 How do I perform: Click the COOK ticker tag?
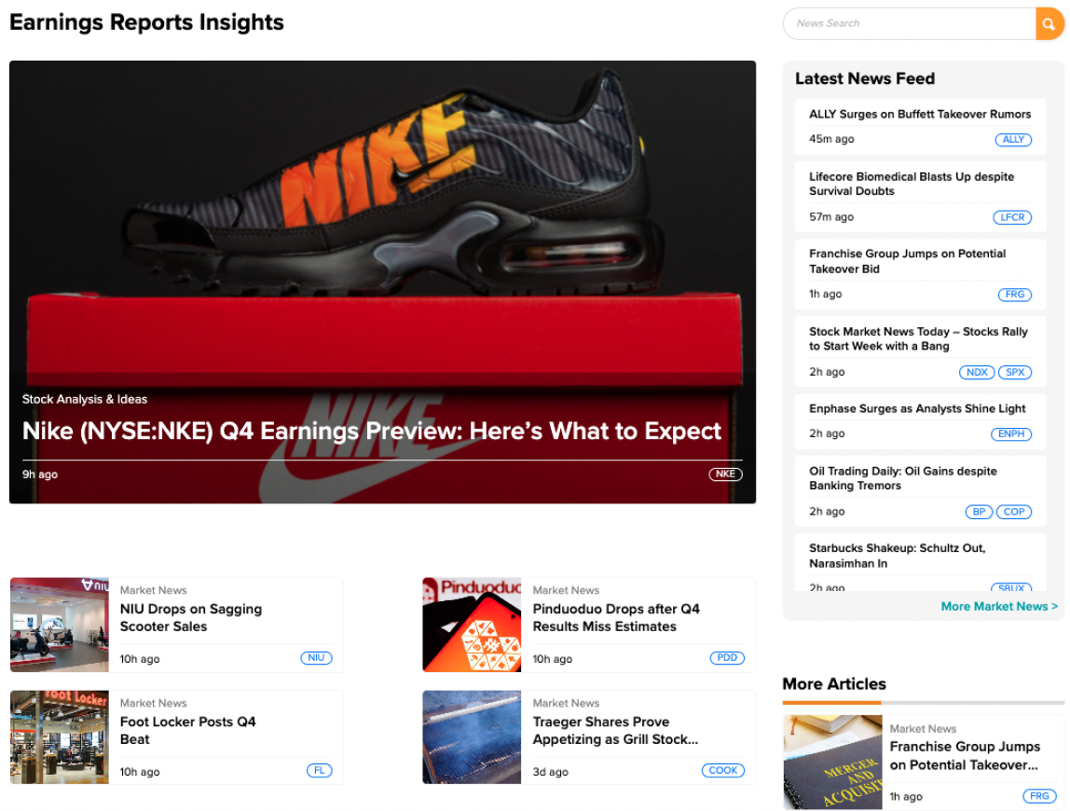[x=722, y=771]
